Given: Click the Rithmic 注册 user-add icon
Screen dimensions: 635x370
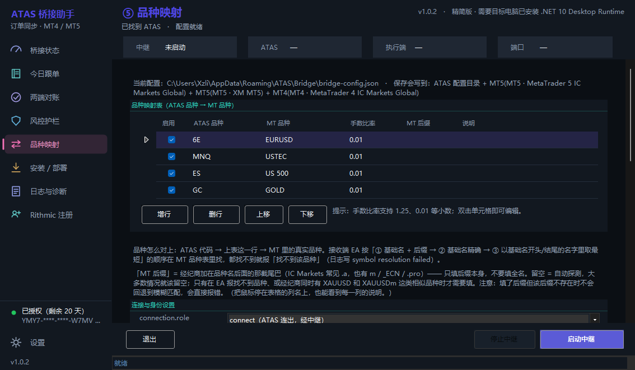Looking at the screenshot, I should (16, 214).
